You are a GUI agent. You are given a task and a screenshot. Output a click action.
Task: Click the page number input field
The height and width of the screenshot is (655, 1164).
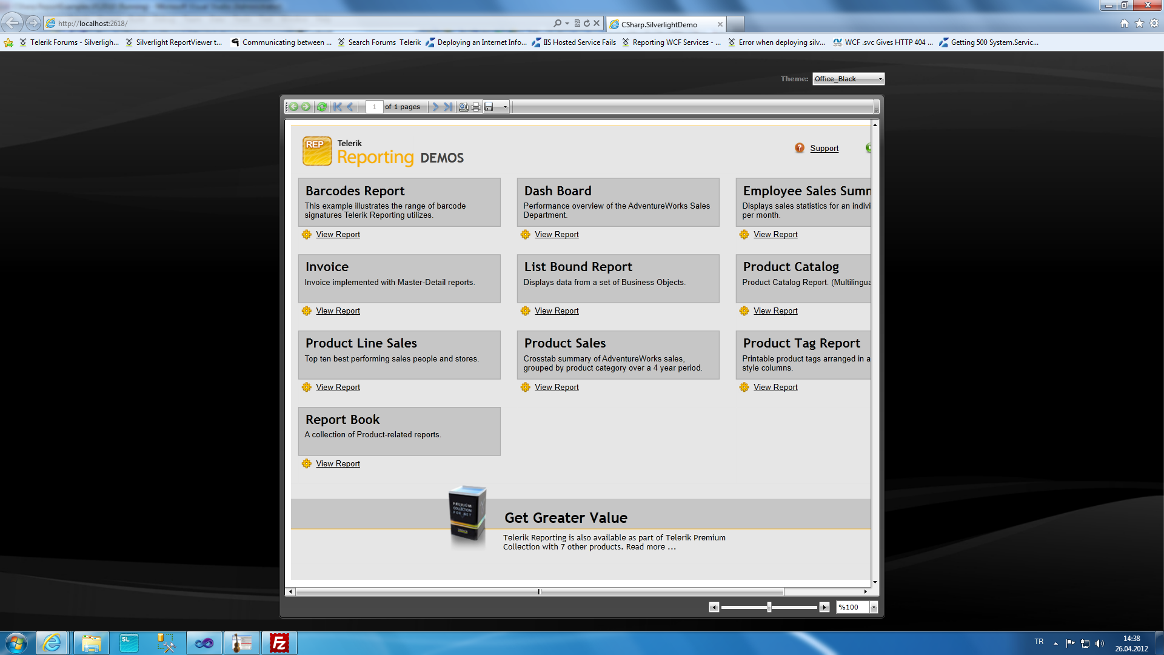(x=374, y=107)
